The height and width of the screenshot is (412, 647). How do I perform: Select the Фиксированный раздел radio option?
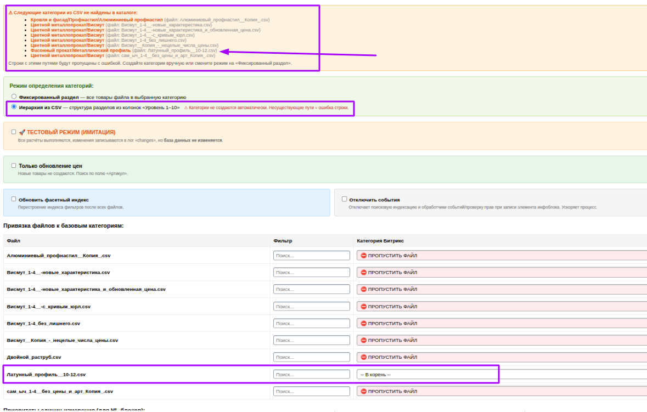click(x=14, y=97)
